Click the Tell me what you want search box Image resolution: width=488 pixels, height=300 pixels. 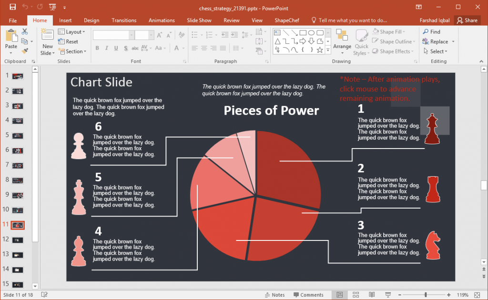(x=349, y=20)
